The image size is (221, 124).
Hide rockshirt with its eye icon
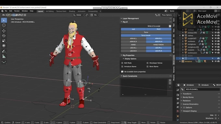pyautogui.click(x=215, y=50)
